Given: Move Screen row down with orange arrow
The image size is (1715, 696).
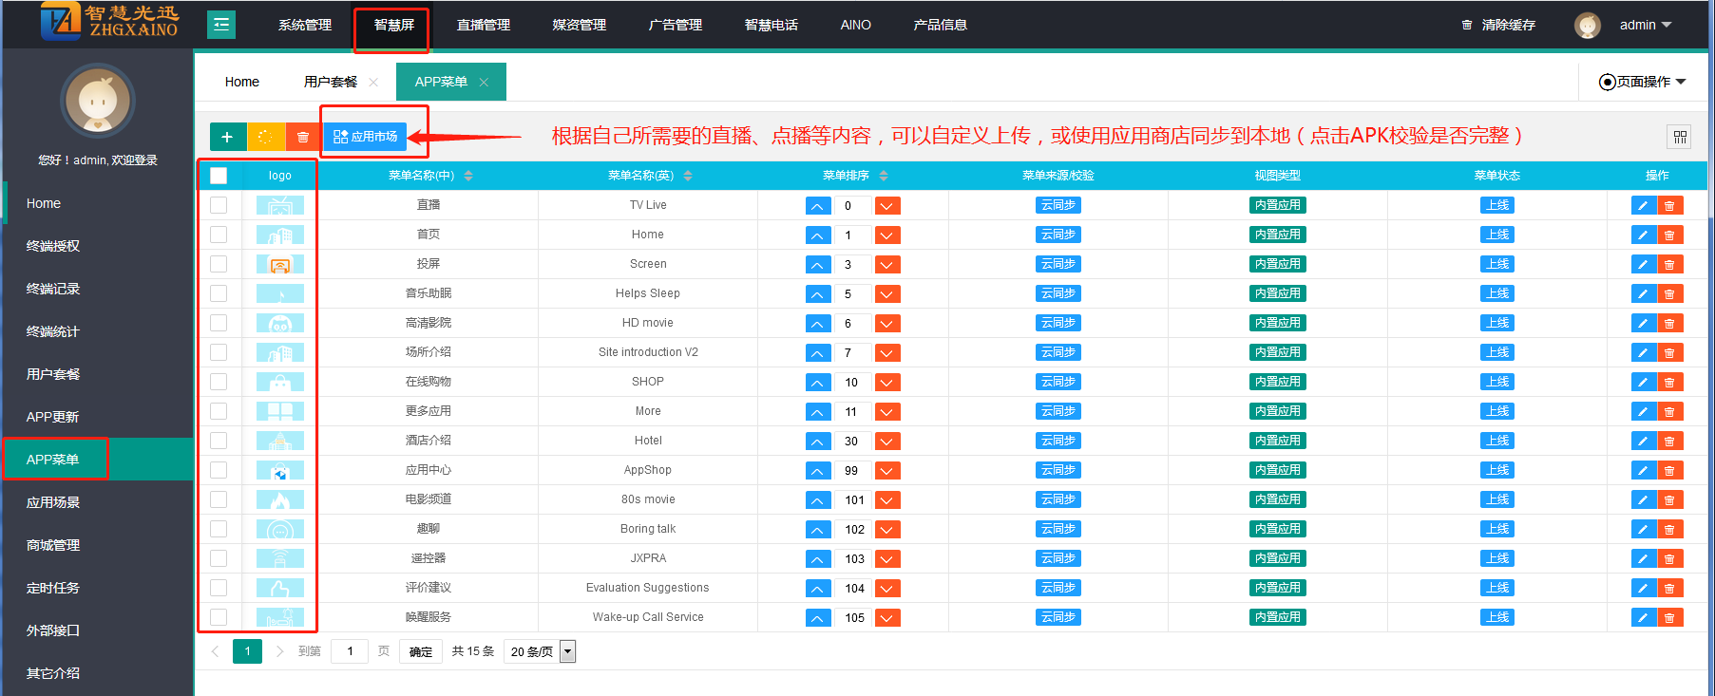Looking at the screenshot, I should 886,265.
